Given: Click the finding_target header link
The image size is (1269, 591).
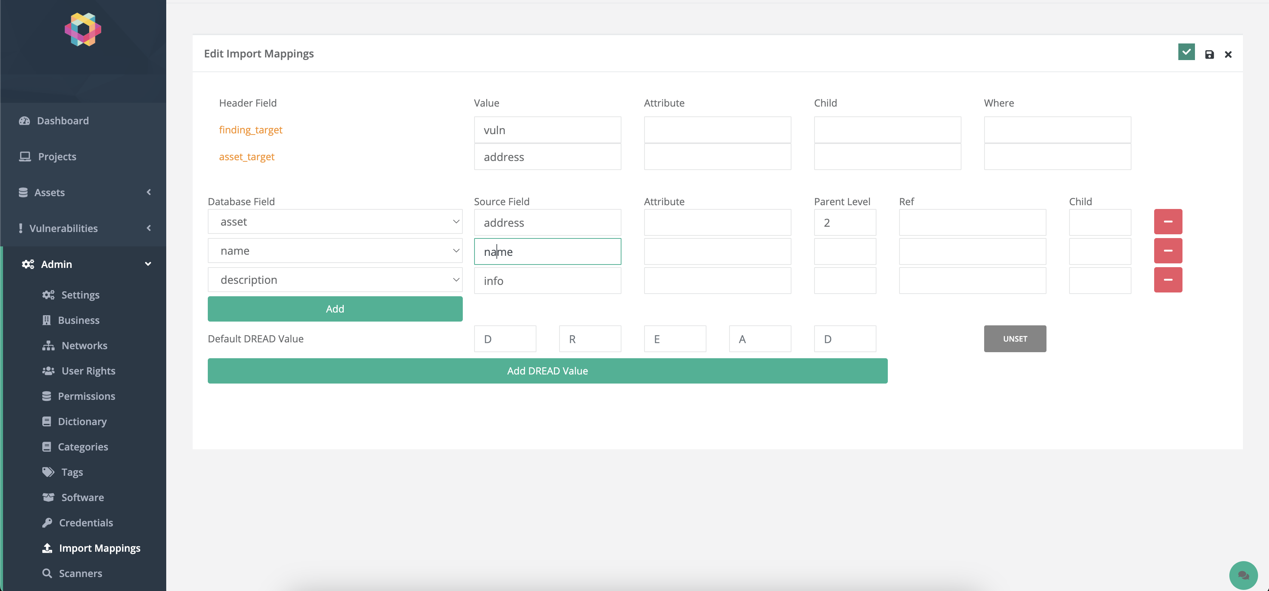Looking at the screenshot, I should click(x=251, y=130).
